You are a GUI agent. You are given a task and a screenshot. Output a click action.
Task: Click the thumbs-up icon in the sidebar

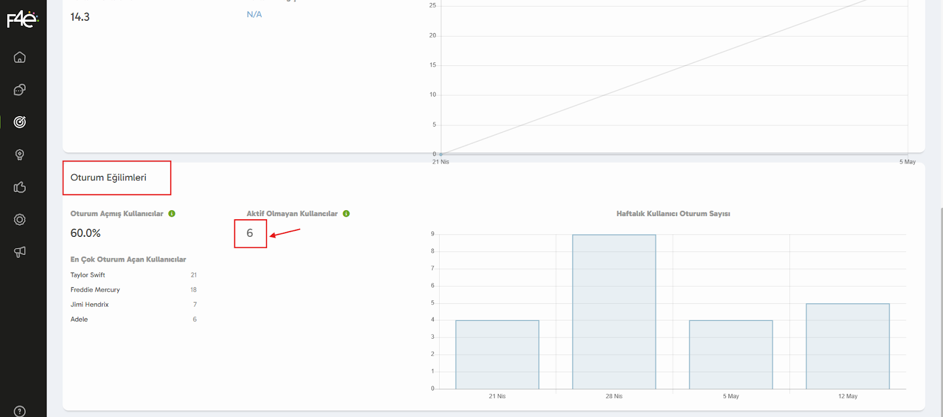tap(19, 187)
